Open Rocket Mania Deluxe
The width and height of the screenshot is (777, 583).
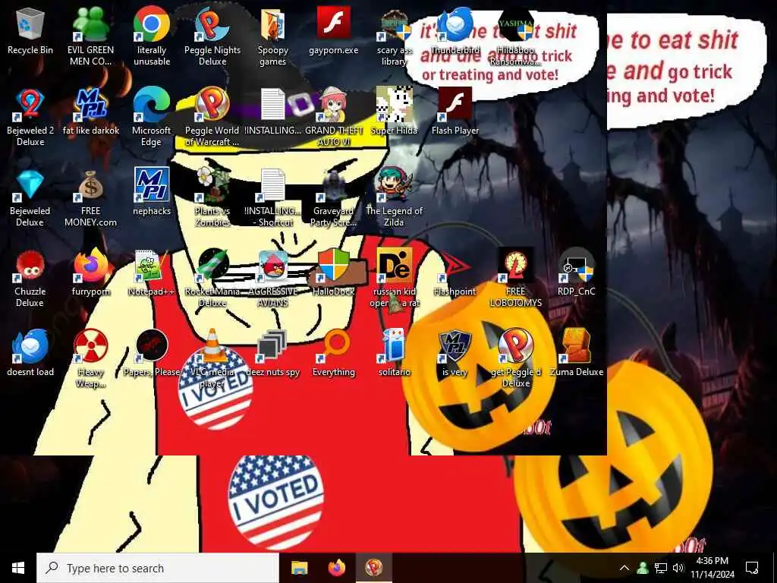212,278
